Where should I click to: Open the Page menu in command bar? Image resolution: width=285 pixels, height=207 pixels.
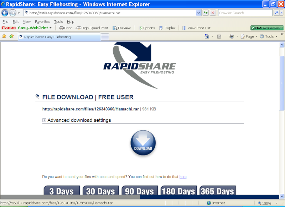(x=249, y=36)
